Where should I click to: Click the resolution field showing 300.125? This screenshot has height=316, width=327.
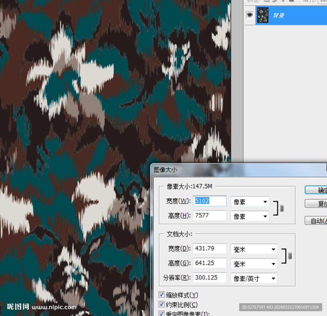210,278
